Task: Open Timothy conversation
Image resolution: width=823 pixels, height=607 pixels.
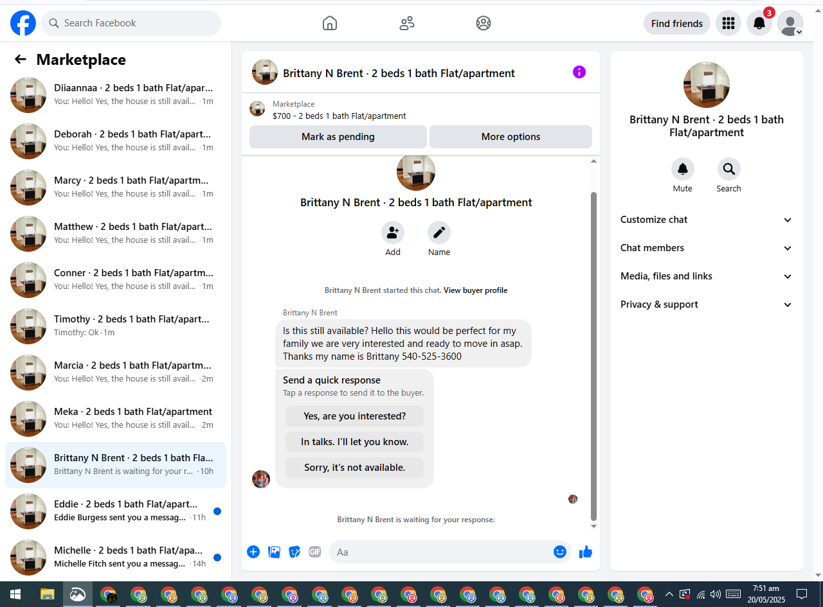Action: [x=116, y=326]
